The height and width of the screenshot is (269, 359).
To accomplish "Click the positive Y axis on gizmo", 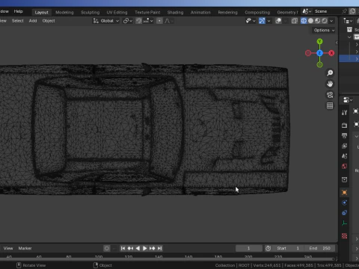I will click(x=319, y=41).
